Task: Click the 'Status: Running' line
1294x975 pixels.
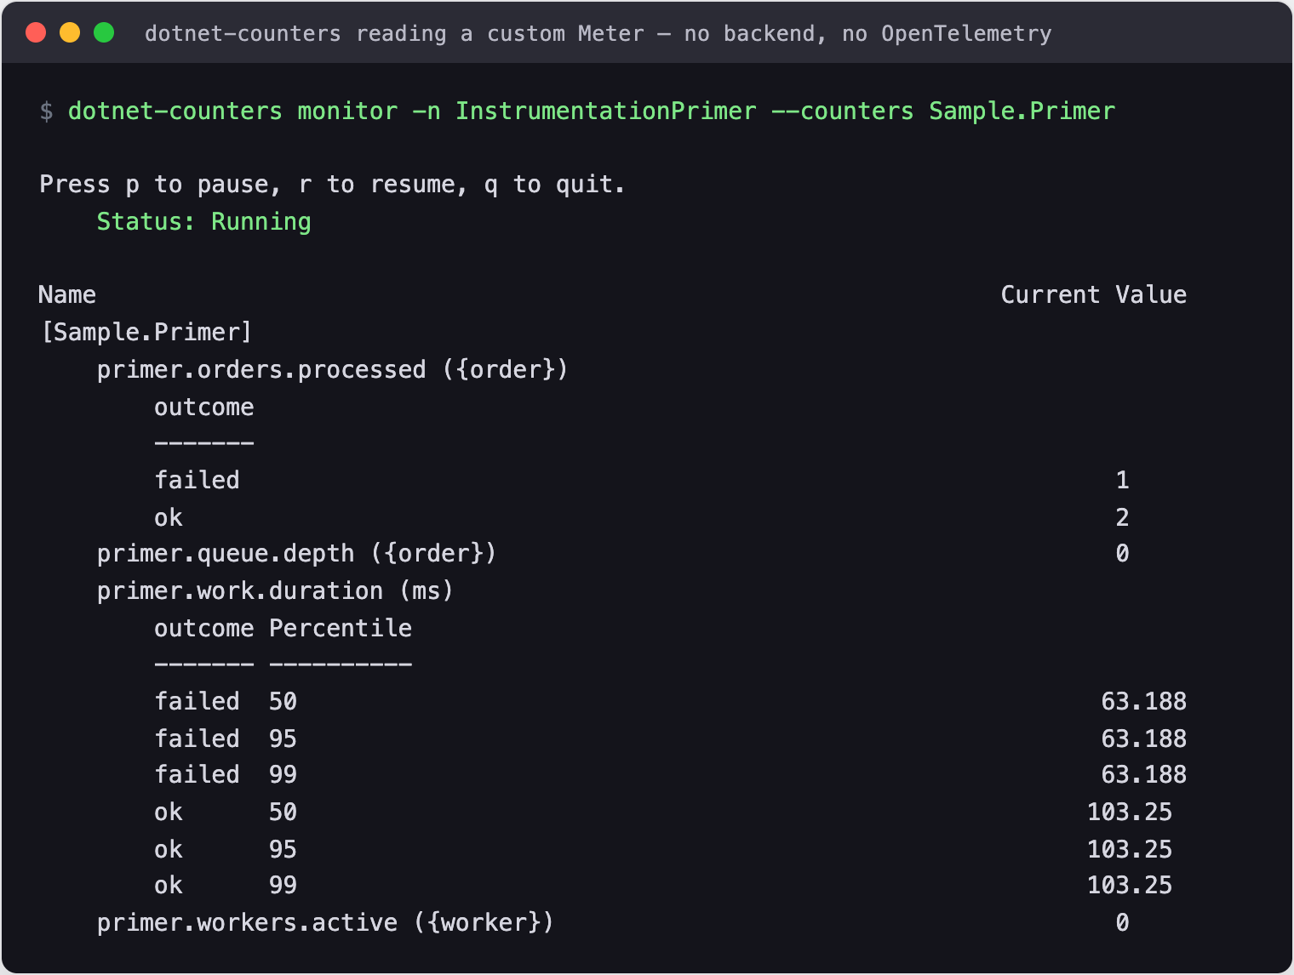Action: tap(203, 221)
